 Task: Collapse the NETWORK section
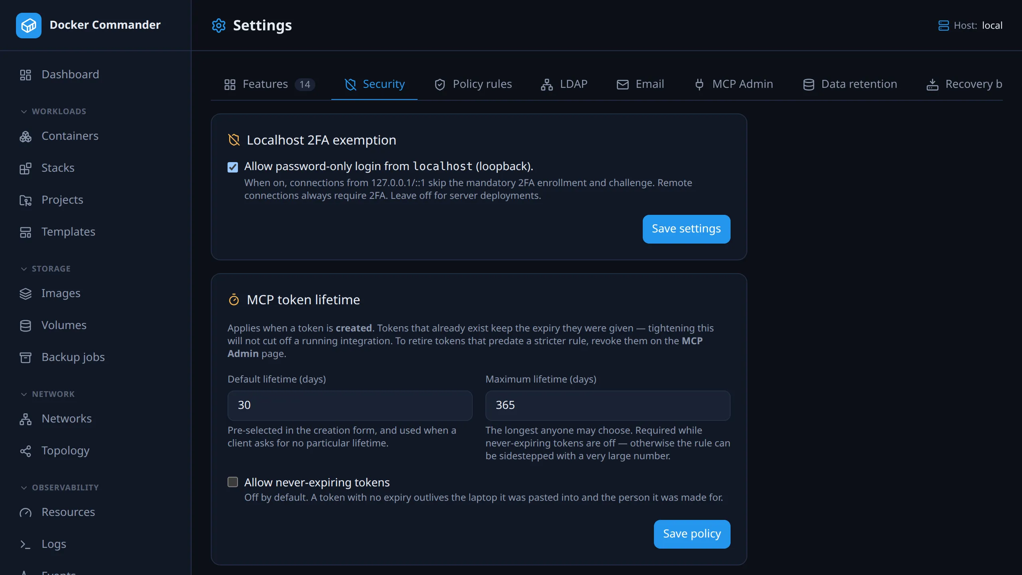coord(48,394)
